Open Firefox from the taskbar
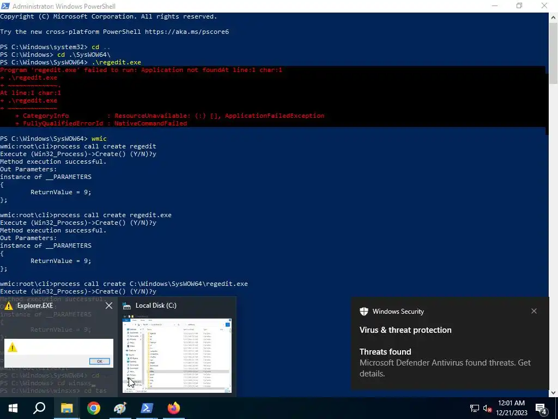Screen dimensions: 558x419 (174, 408)
